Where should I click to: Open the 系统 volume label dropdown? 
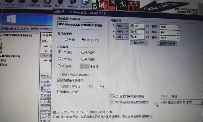(x=169, y=27)
